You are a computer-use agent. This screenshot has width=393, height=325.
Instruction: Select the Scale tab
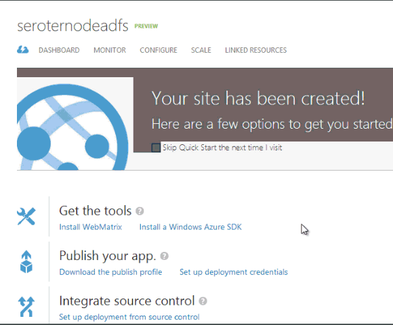pyautogui.click(x=201, y=50)
